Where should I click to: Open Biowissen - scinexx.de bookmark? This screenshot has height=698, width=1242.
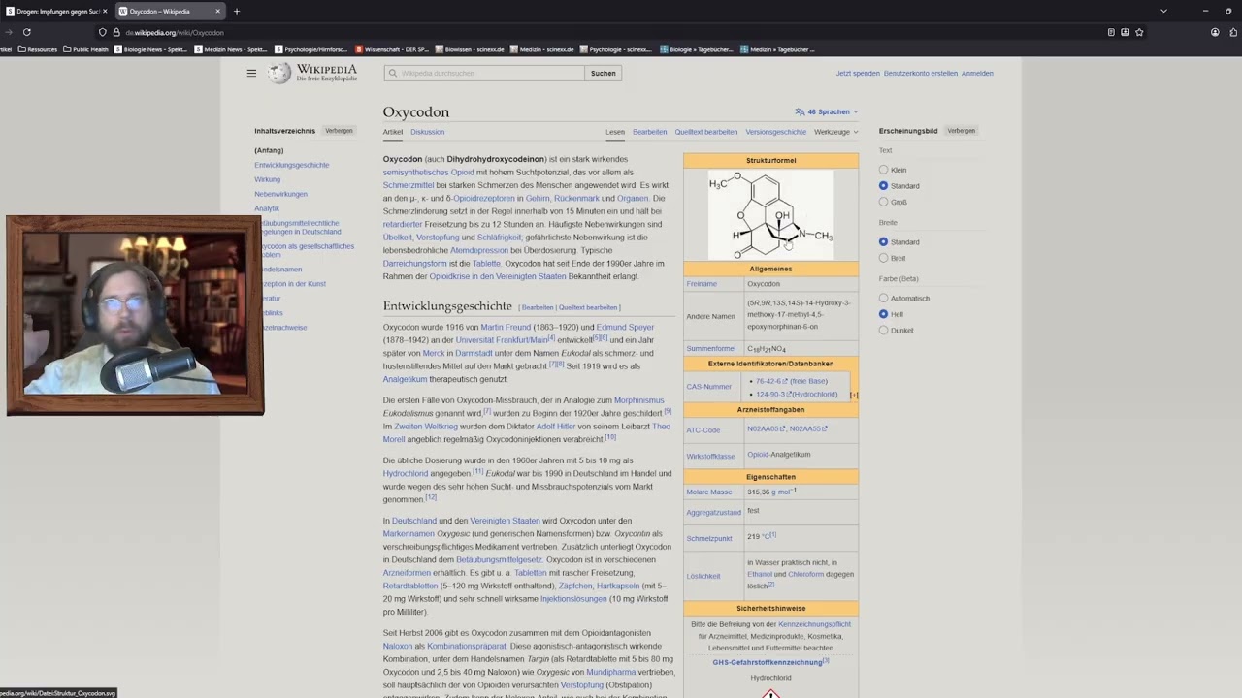coord(470,49)
